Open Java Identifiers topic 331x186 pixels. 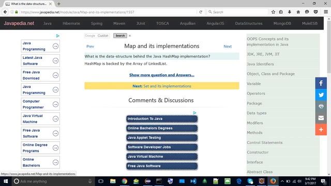(x=260, y=64)
